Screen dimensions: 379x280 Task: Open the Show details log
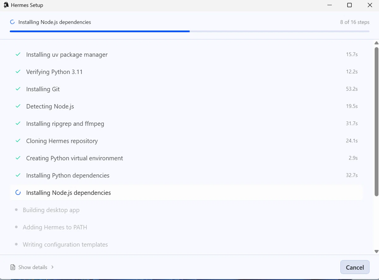pyautogui.click(x=32, y=267)
